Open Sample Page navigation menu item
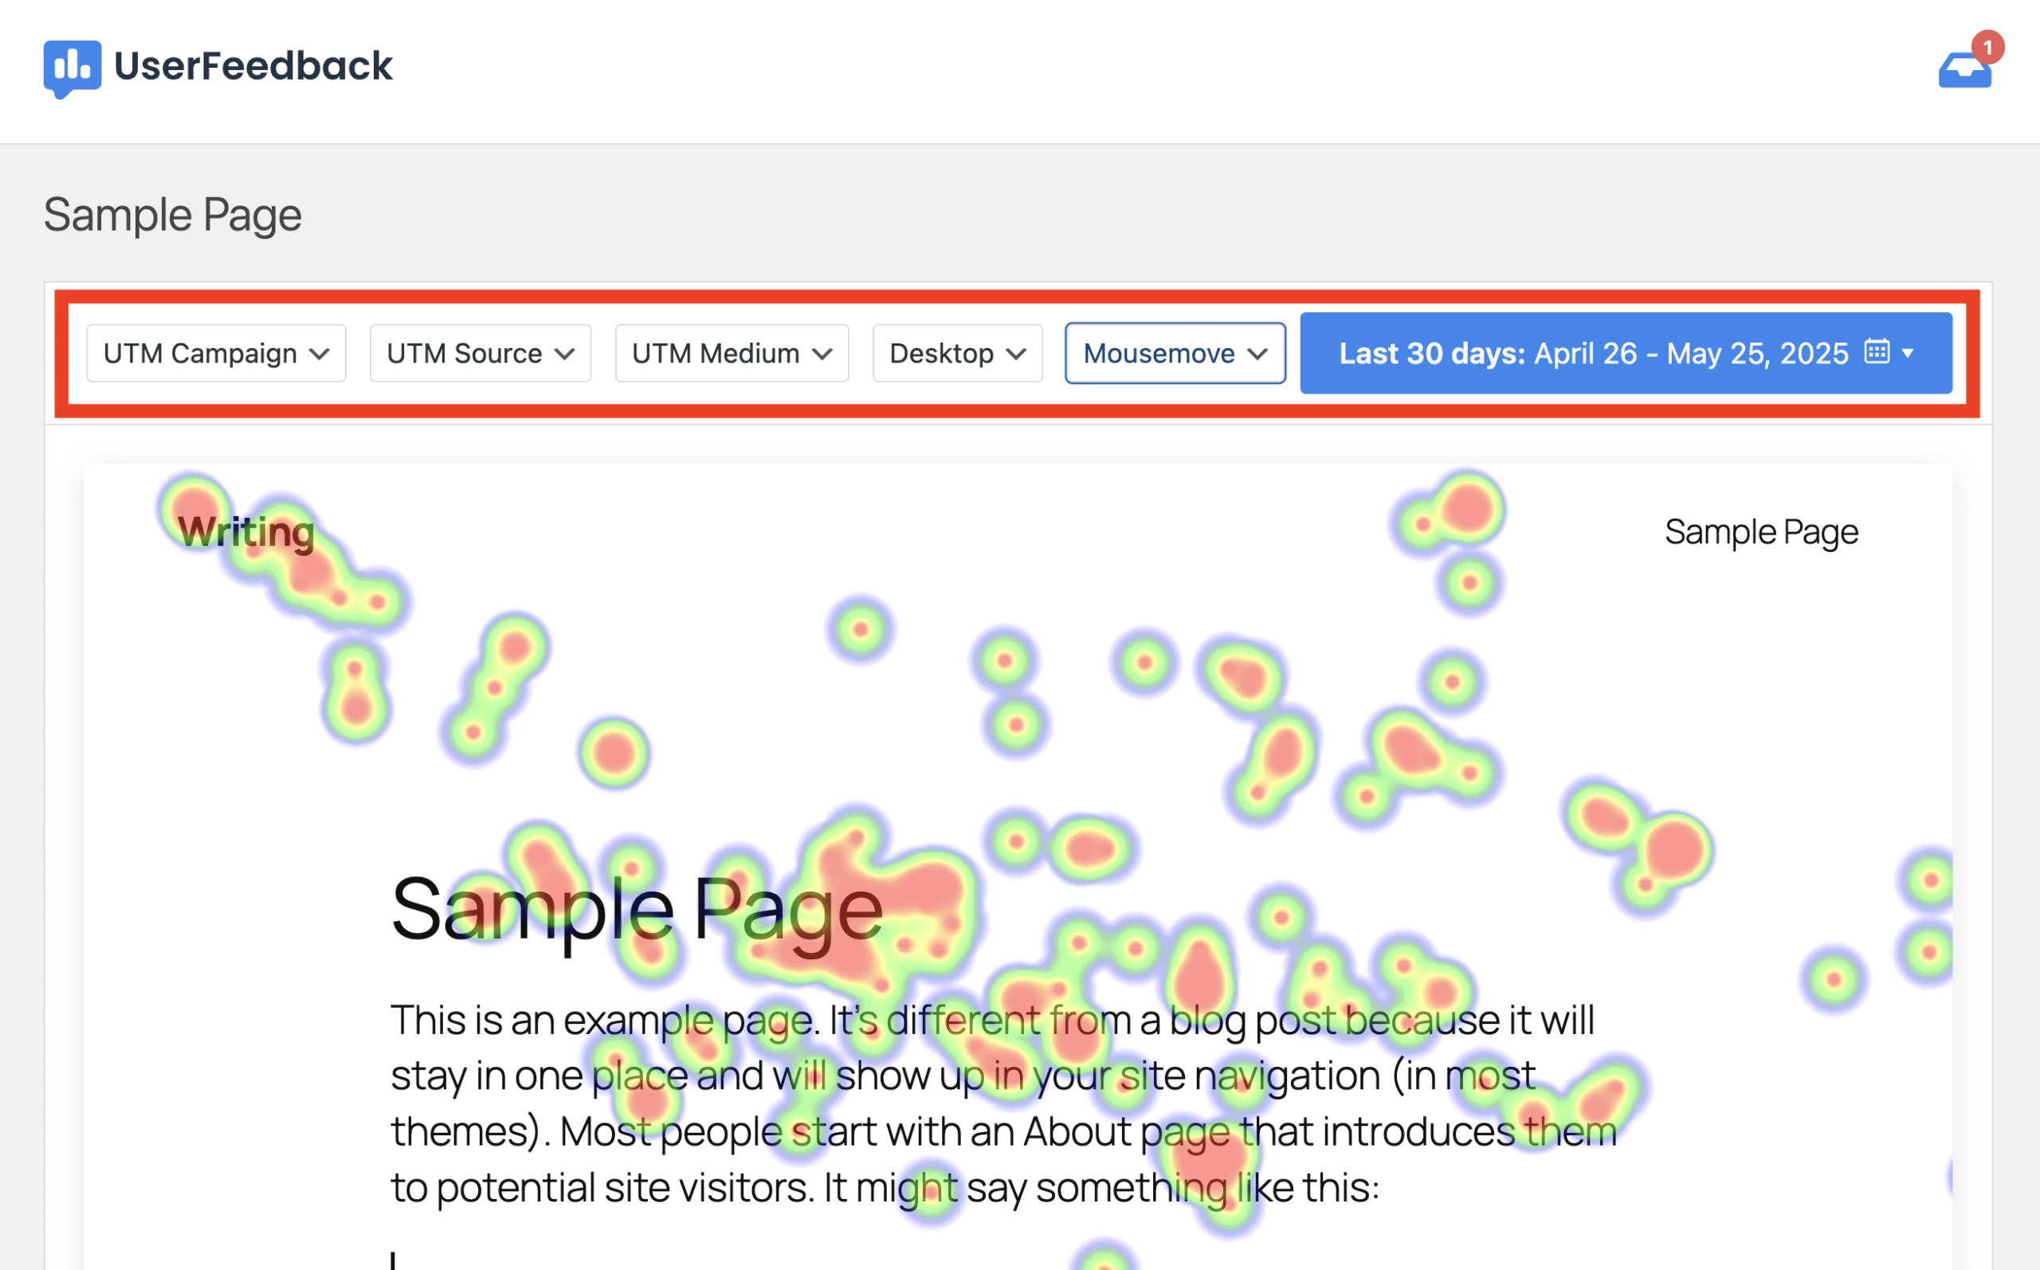Viewport: 2040px width, 1270px height. (1762, 532)
